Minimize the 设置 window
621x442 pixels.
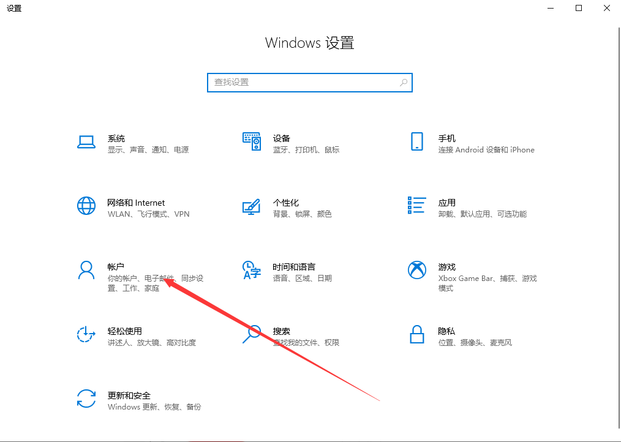click(551, 9)
